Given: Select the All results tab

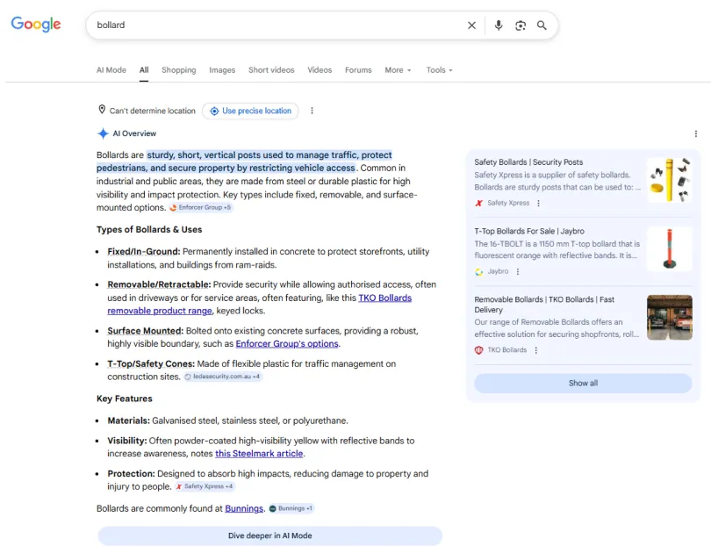Looking at the screenshot, I should tap(144, 70).
